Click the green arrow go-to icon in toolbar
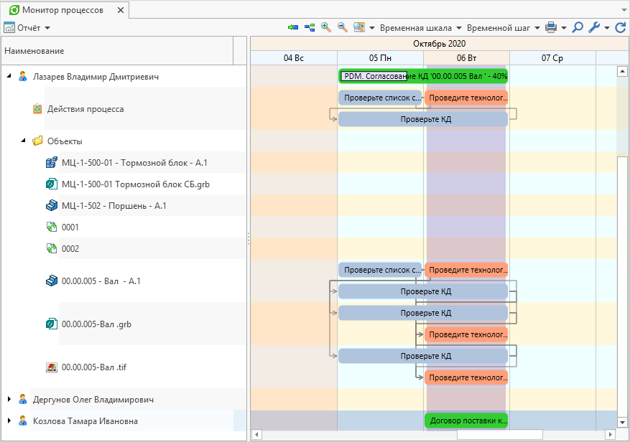 pyautogui.click(x=293, y=28)
